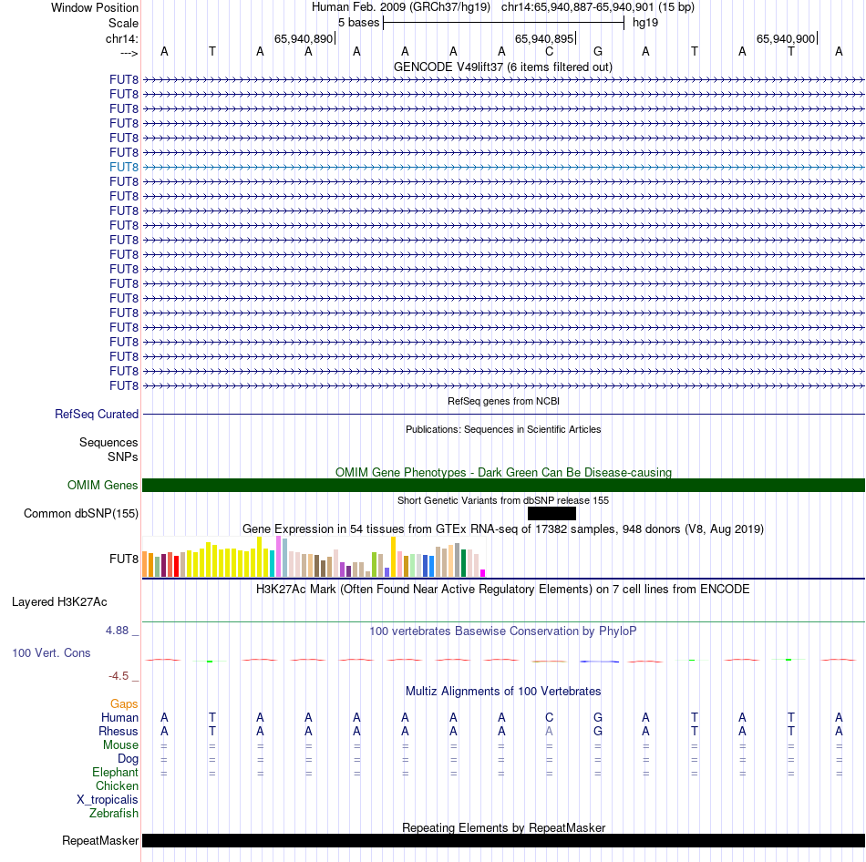Click the magenta bar ending the GTEx chart
The width and height of the screenshot is (866, 862).
click(483, 573)
